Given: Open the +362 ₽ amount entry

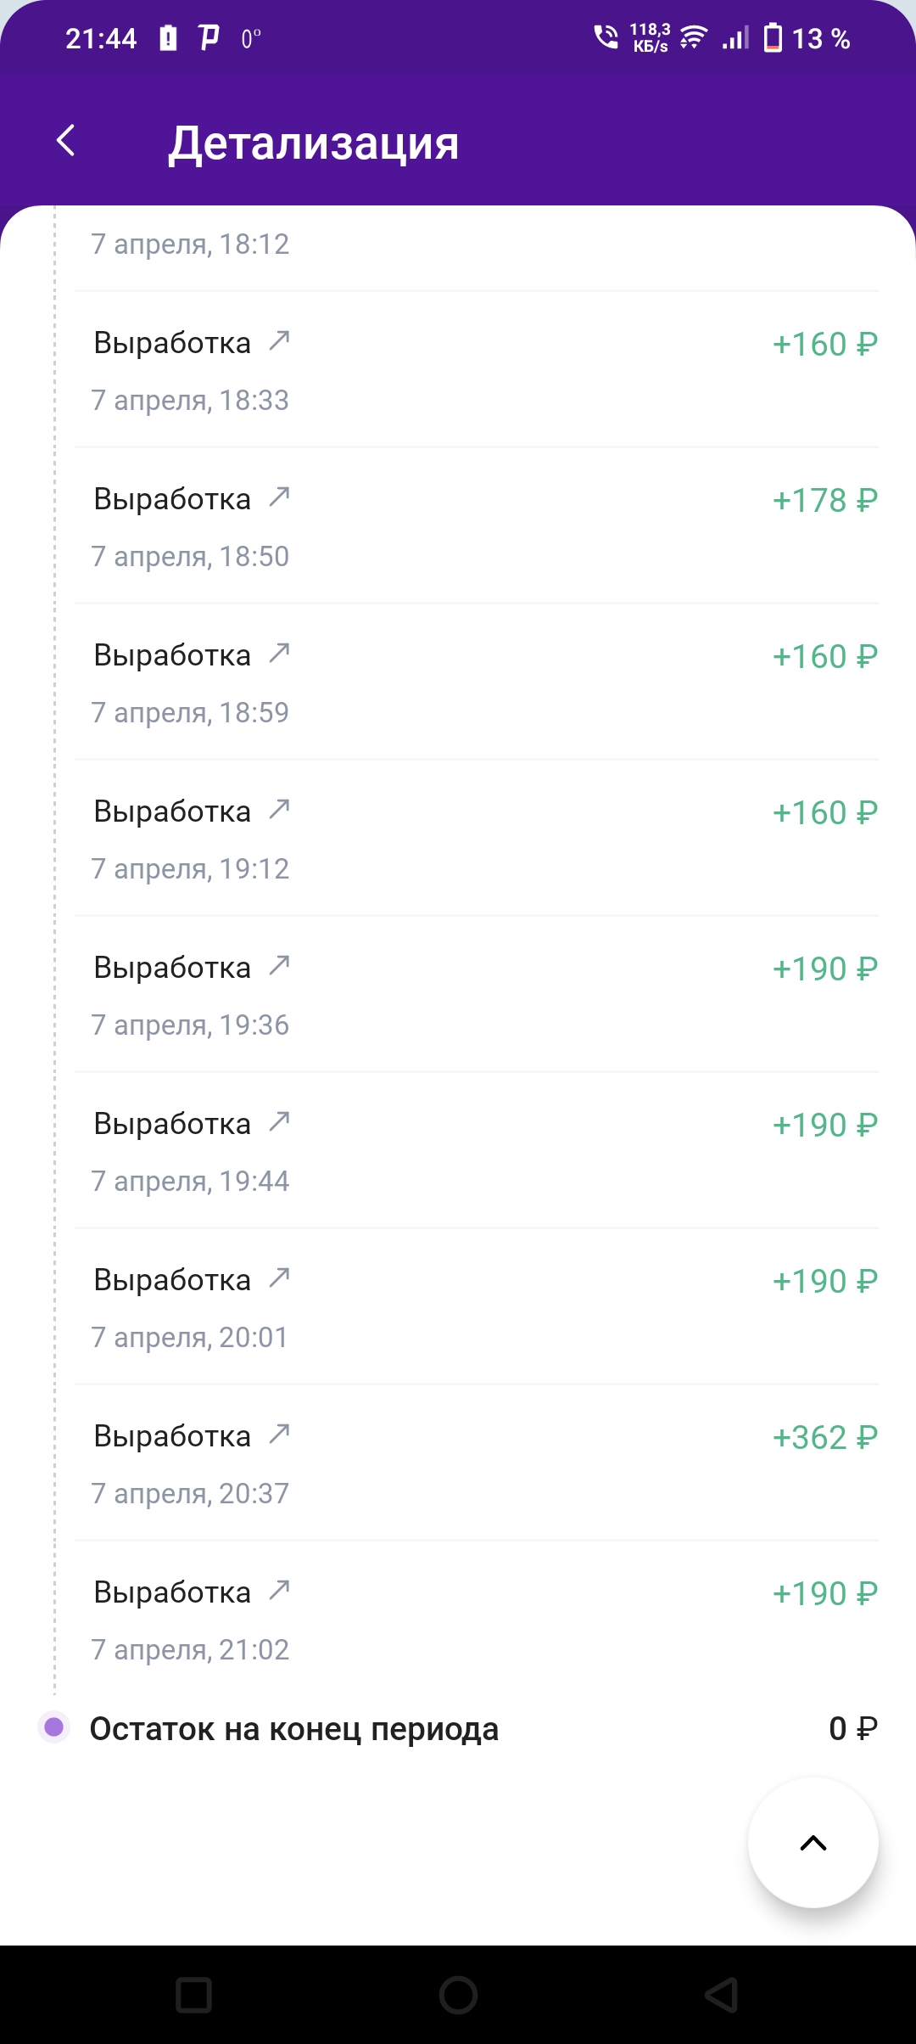Looking at the screenshot, I should click(824, 1438).
